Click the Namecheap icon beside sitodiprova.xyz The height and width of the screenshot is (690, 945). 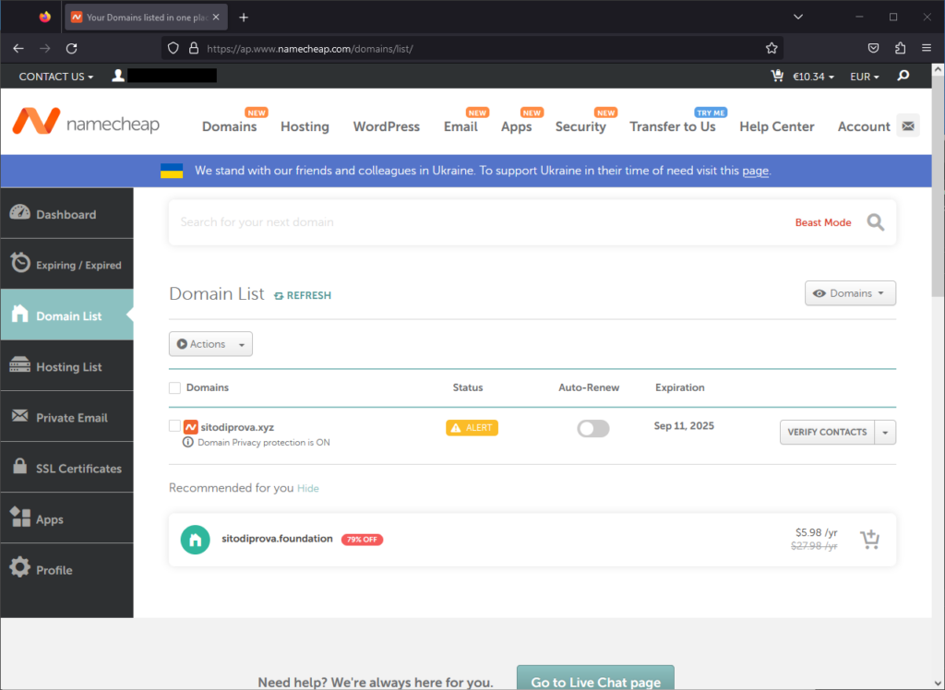click(190, 427)
